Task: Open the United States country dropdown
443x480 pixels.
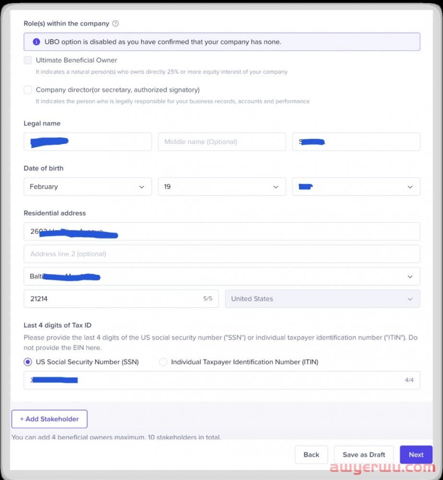Action: pyautogui.click(x=322, y=299)
